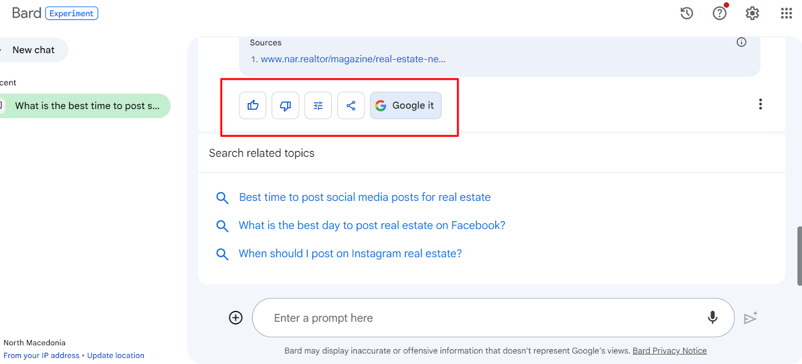Click the sources info icon
This screenshot has height=364, width=802.
click(x=741, y=42)
